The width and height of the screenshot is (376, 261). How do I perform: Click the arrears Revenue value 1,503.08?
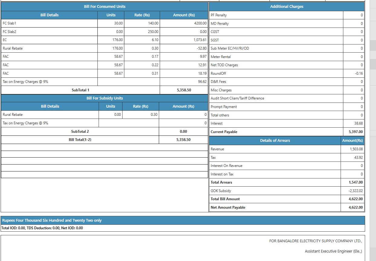356,149
